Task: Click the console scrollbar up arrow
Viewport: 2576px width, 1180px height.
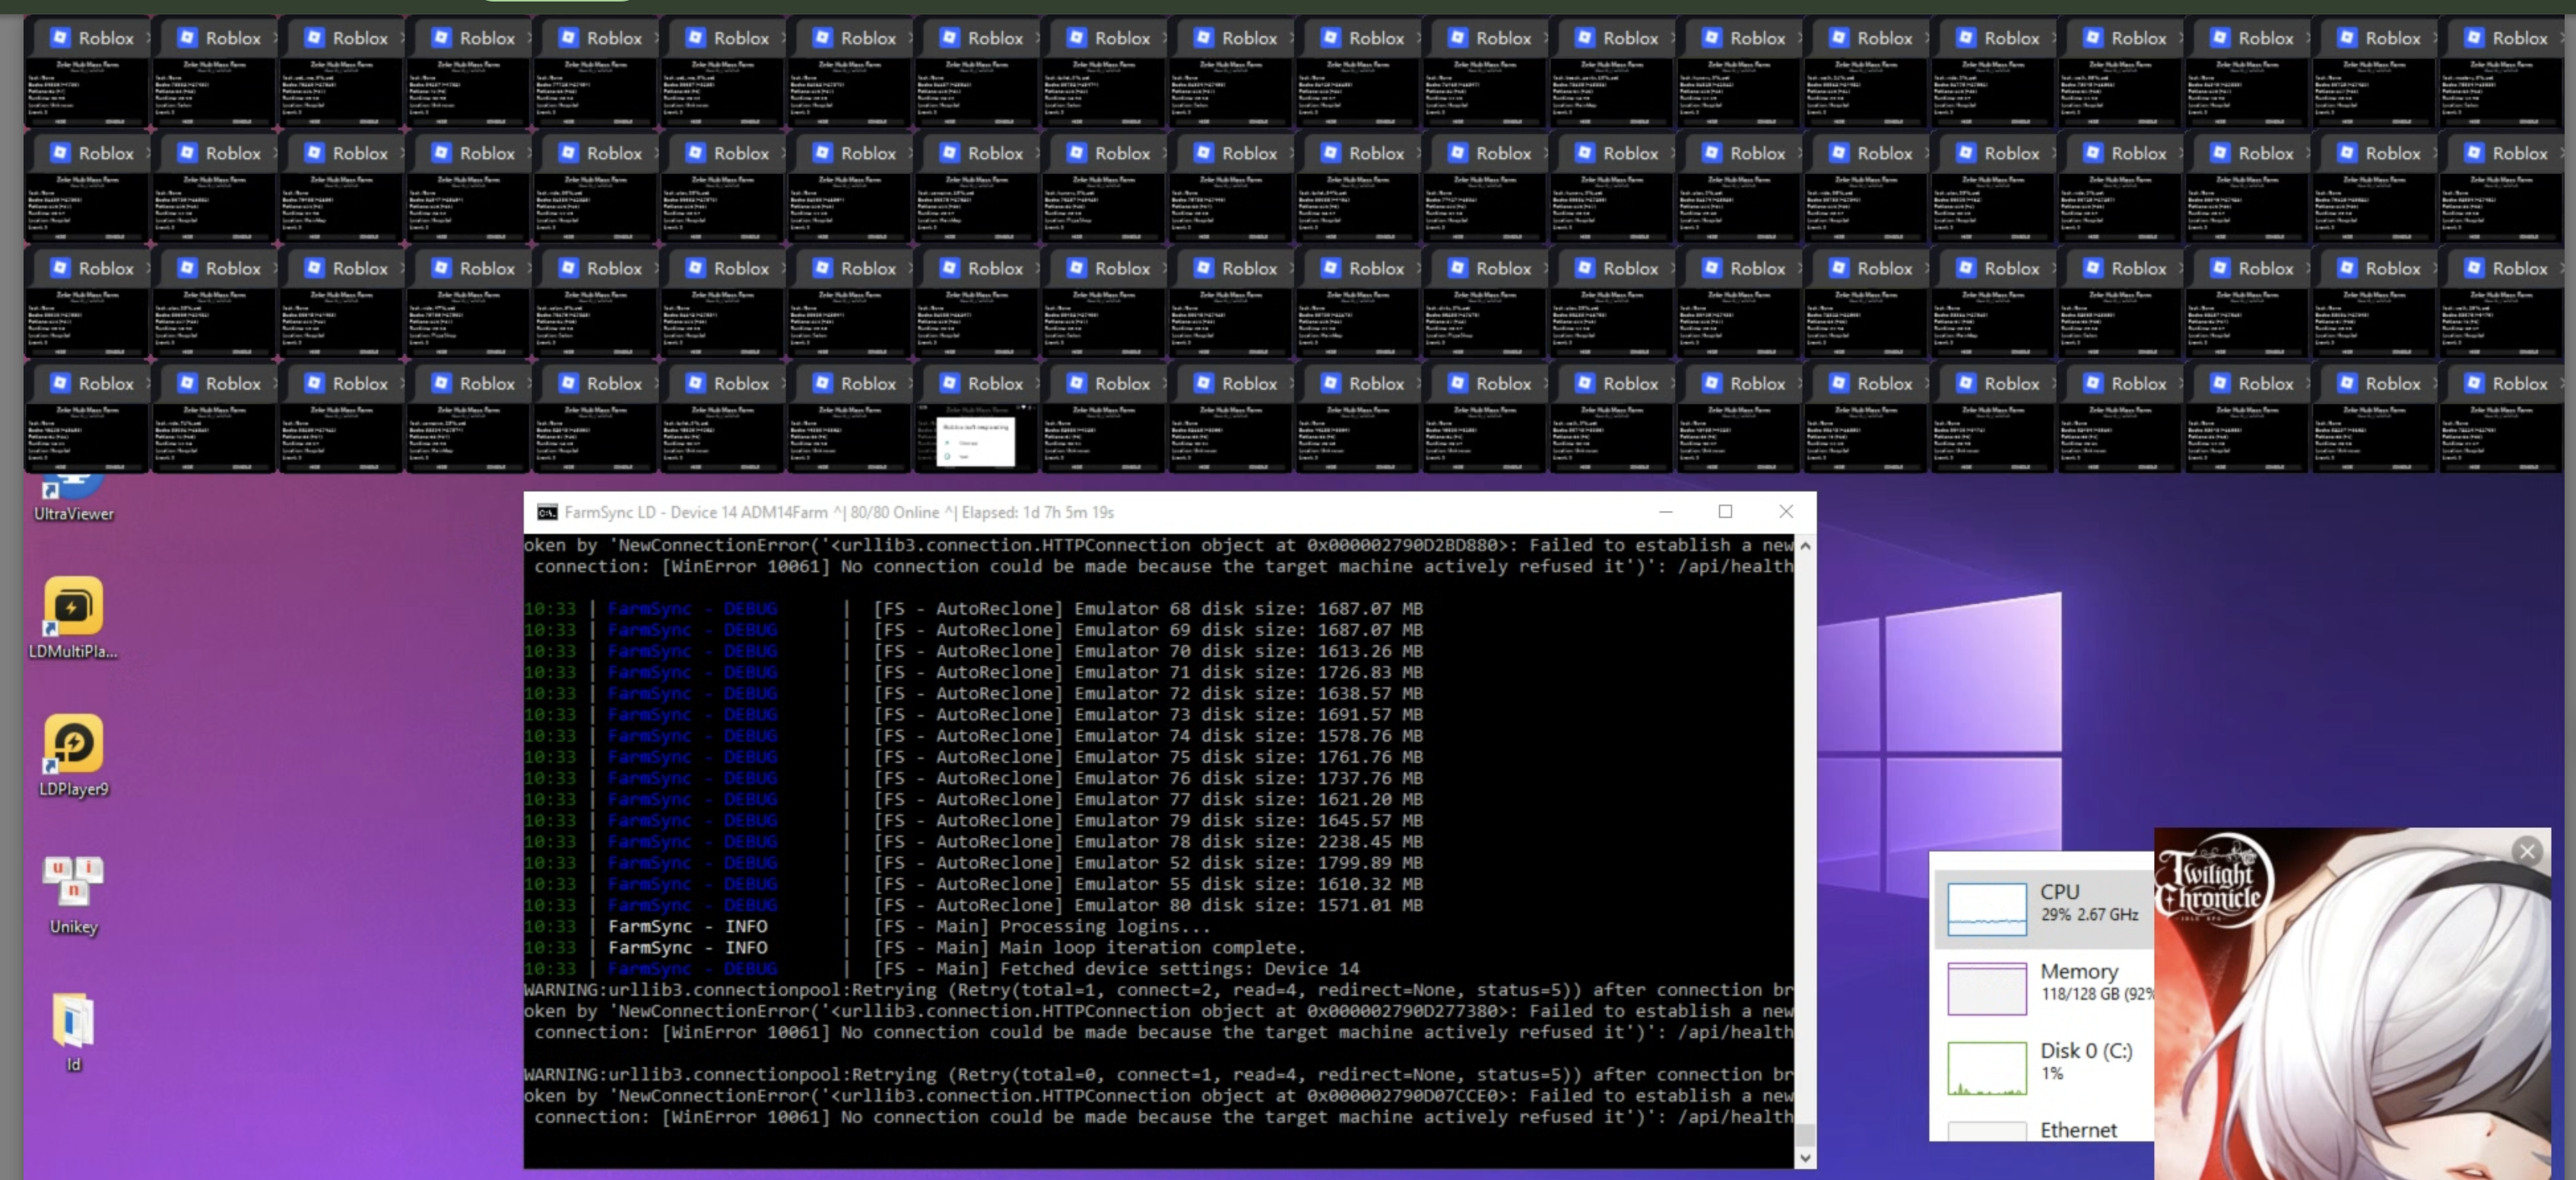Action: 1805,546
